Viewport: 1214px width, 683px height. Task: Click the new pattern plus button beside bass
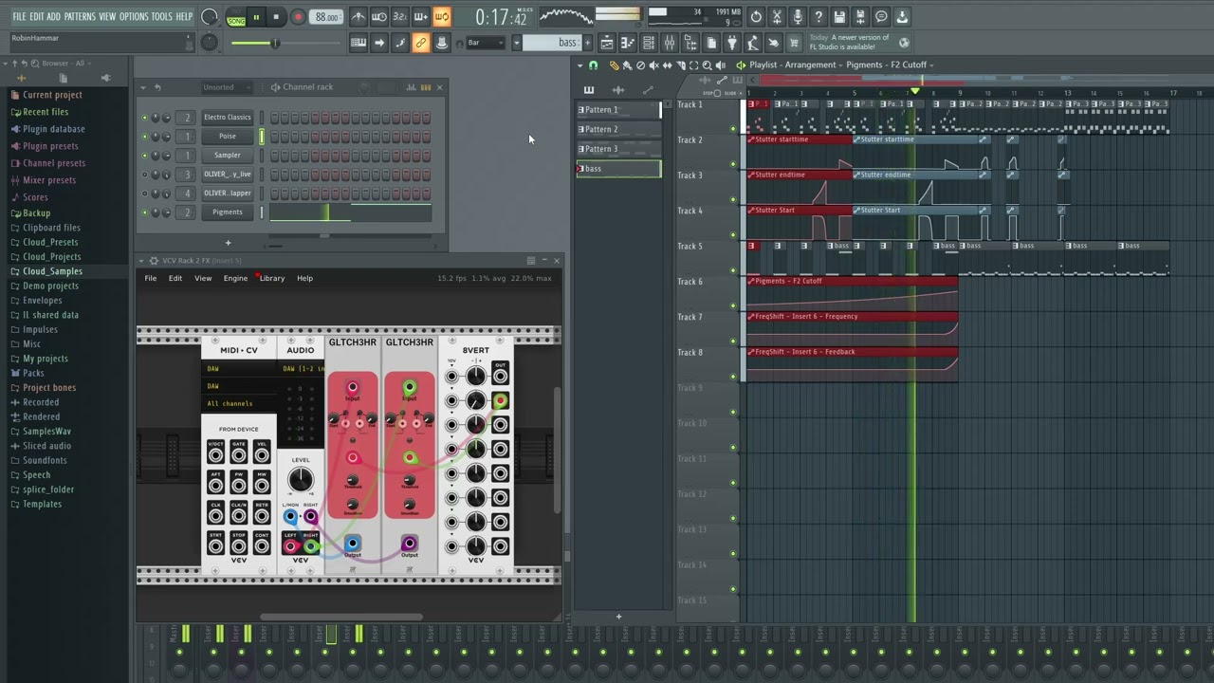[589, 43]
